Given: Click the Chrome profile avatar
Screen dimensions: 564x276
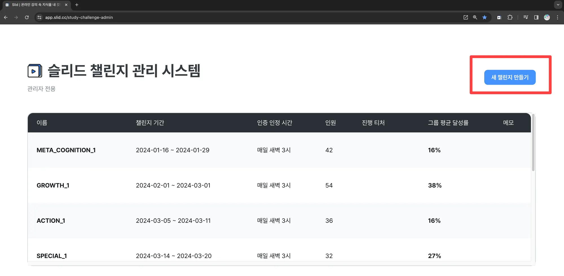Looking at the screenshot, I should pyautogui.click(x=547, y=17).
